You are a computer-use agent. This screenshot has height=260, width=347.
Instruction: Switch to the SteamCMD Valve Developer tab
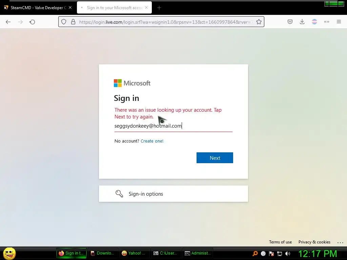click(38, 8)
